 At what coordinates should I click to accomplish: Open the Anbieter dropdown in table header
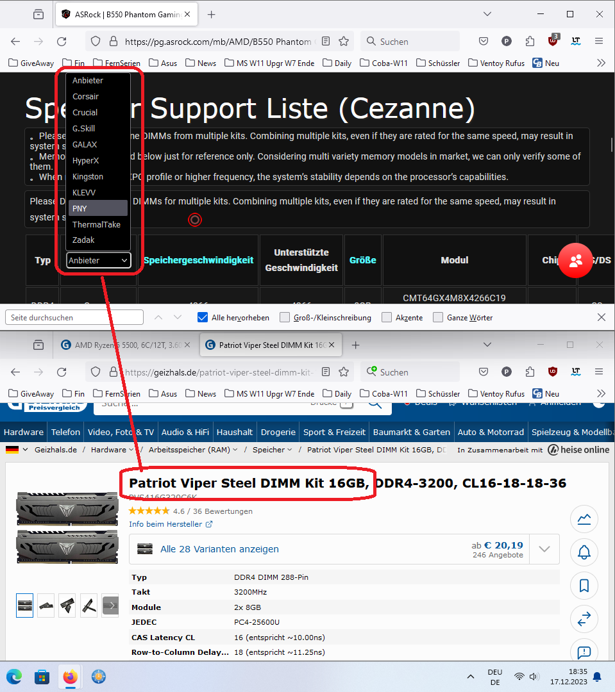click(99, 260)
